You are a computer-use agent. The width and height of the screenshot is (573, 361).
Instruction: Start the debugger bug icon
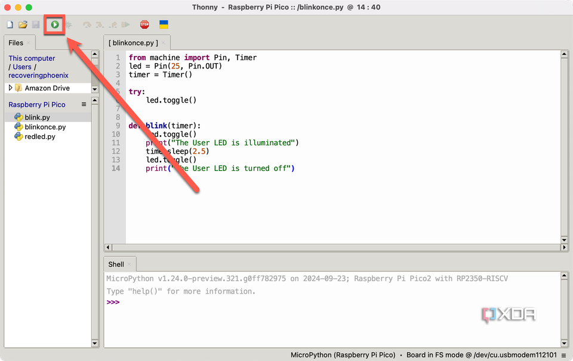70,24
